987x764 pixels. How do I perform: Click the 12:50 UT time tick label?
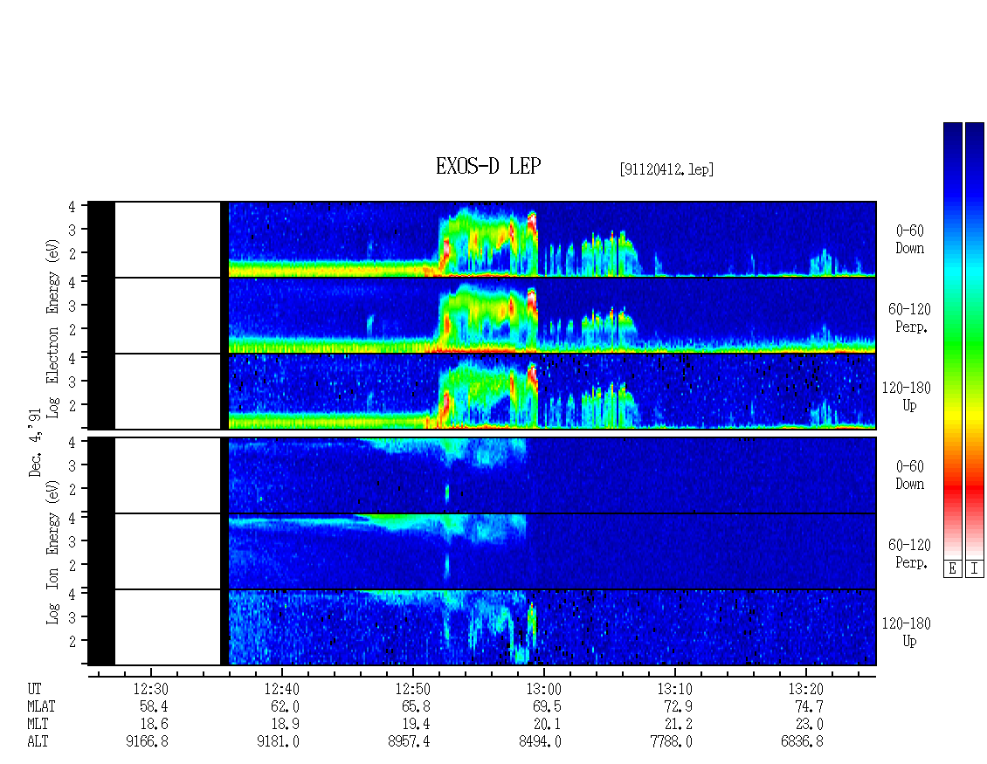[412, 689]
